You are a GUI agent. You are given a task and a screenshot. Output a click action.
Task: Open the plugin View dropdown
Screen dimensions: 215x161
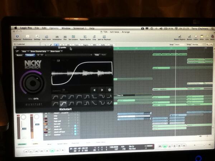[x=25, y=51]
